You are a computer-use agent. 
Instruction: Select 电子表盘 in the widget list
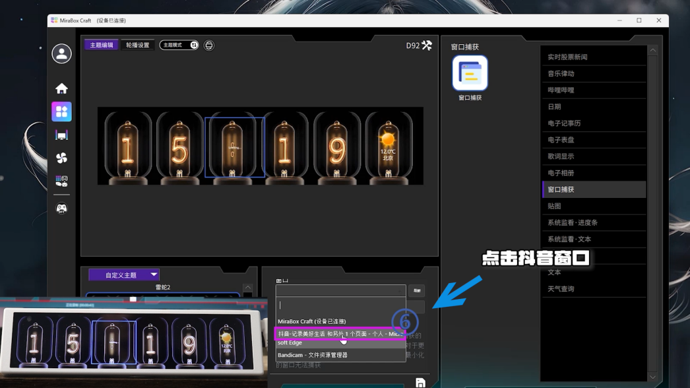click(x=594, y=140)
